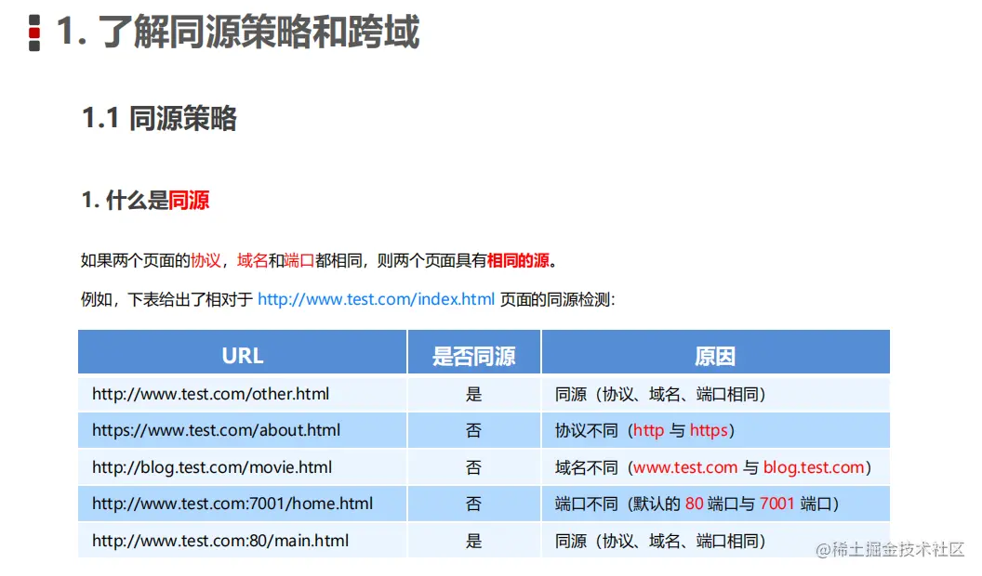Select cell http://blog.test.com/movie.html
The height and width of the screenshot is (576, 982).
(x=243, y=467)
